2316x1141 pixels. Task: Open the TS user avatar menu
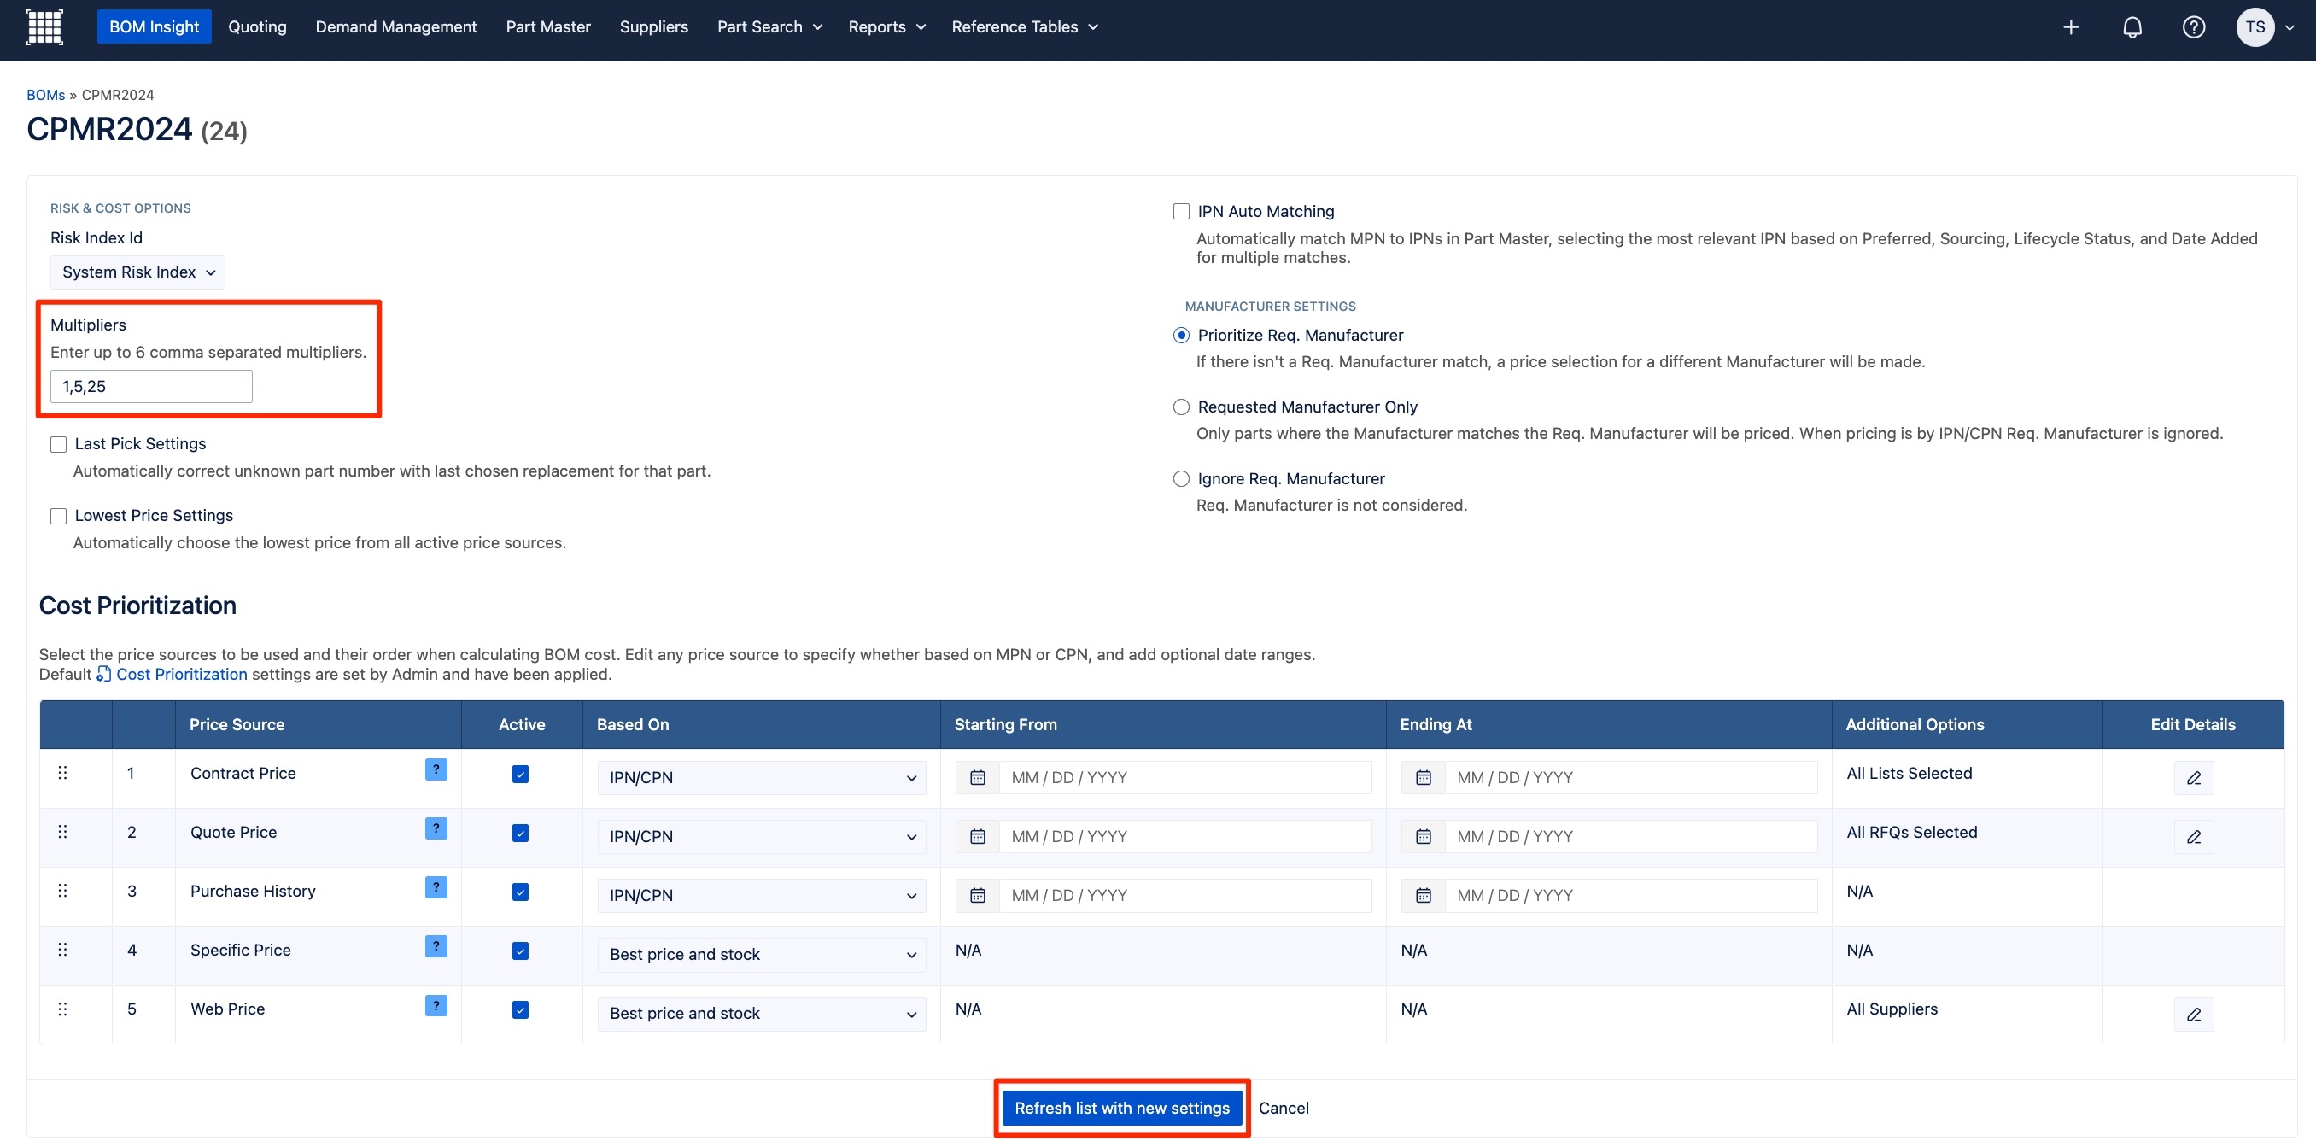2265,27
